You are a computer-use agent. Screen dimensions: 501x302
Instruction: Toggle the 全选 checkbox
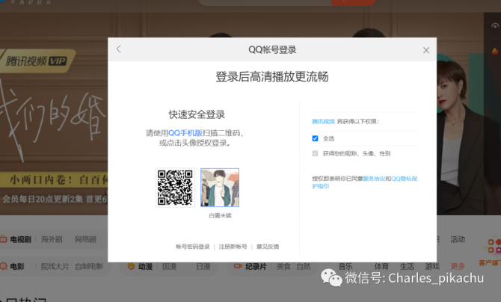click(x=315, y=138)
